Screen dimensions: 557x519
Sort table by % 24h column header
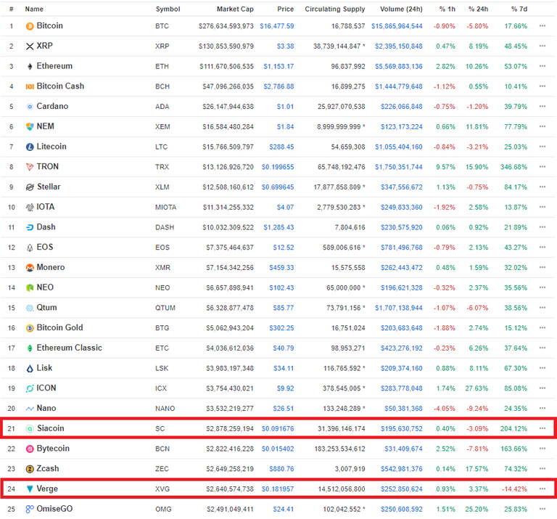coord(478,9)
